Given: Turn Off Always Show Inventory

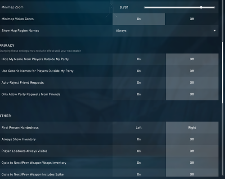Looking at the screenshot, I should pos(192,139).
